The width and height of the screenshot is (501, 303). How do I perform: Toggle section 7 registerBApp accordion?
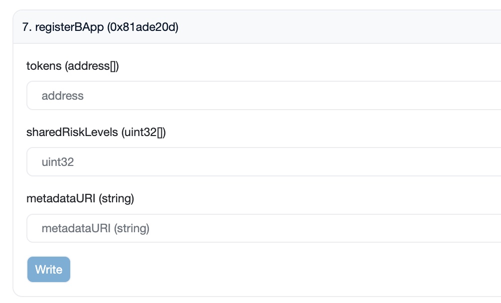tap(257, 27)
